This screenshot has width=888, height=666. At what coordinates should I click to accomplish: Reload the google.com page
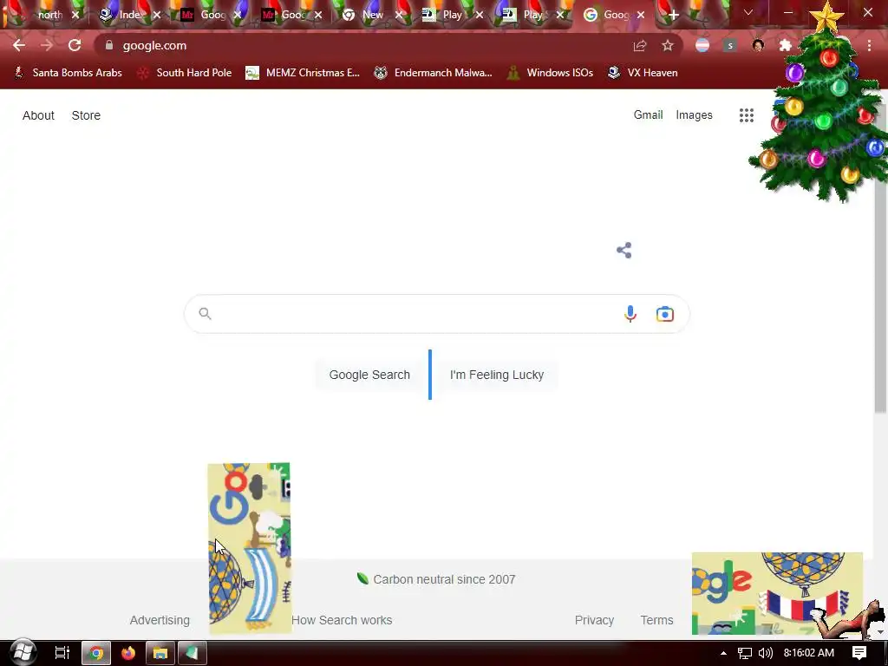75,45
